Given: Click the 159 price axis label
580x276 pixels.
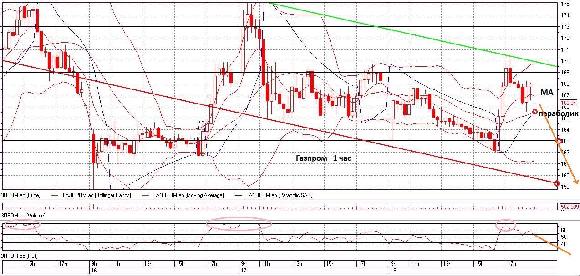Looking at the screenshot, I should click(x=565, y=187).
